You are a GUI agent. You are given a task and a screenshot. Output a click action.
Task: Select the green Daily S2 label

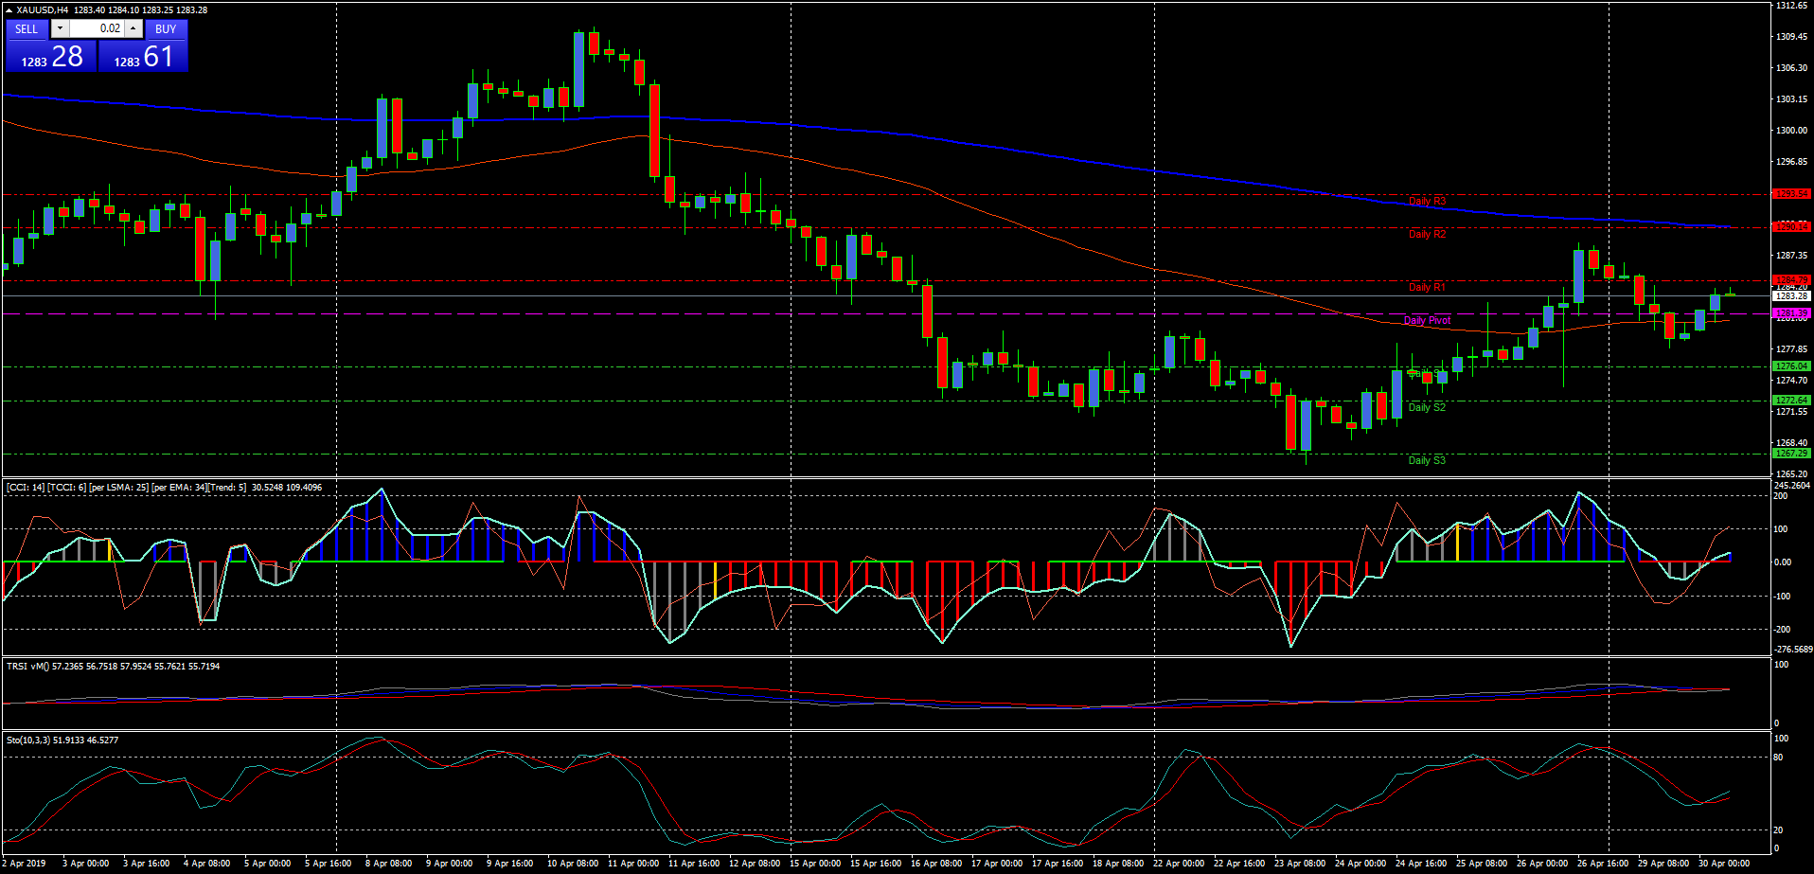click(x=1427, y=407)
